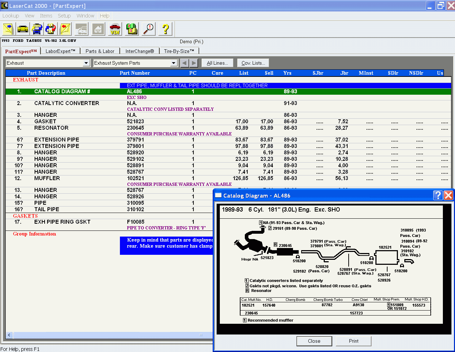Switch to the Tire-By-Size tab
Screen dimensions: 455x352
pyautogui.click(x=179, y=51)
